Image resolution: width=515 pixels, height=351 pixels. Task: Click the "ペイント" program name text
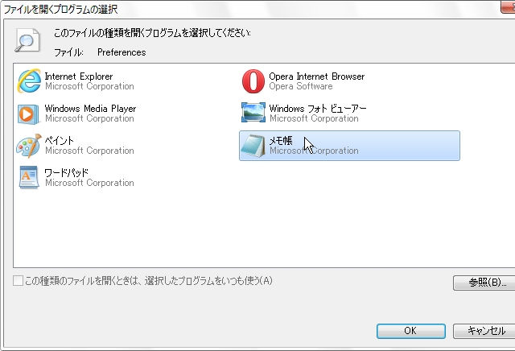point(59,141)
